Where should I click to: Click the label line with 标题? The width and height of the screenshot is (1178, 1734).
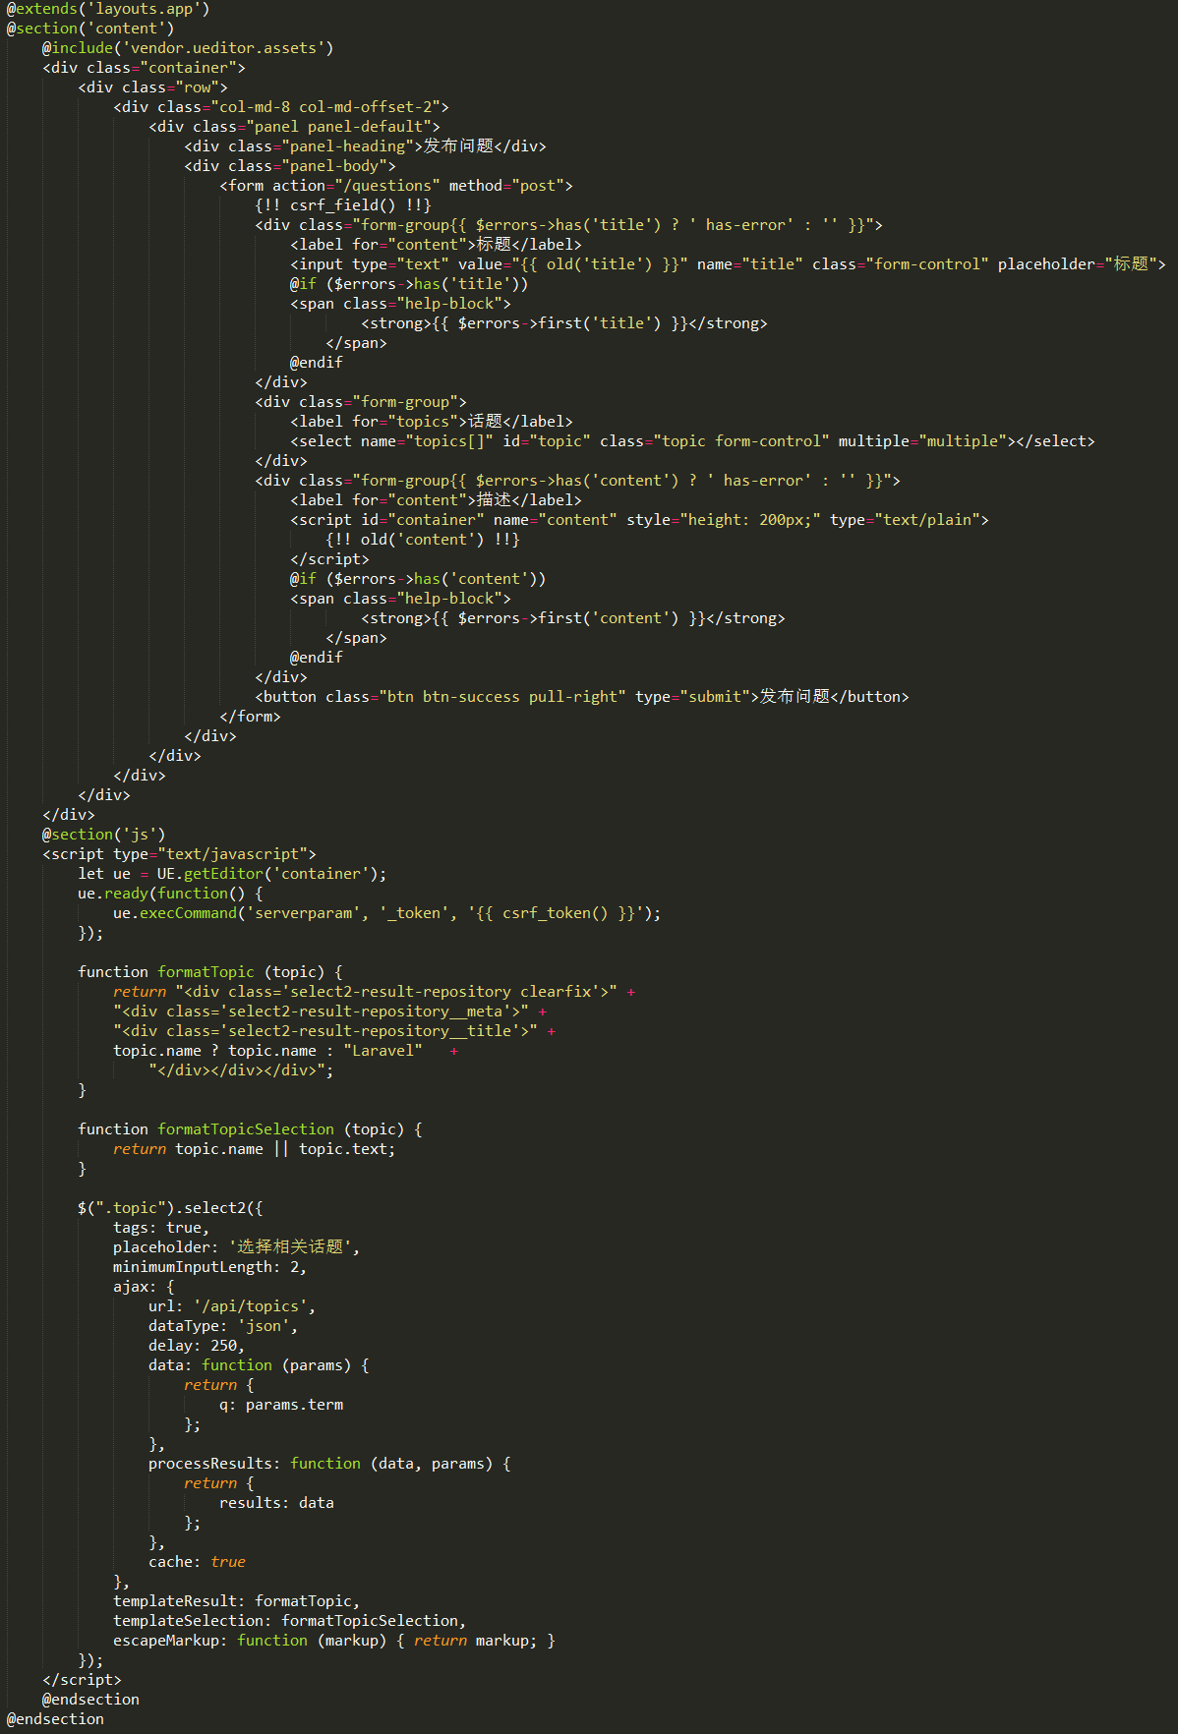[x=436, y=245]
